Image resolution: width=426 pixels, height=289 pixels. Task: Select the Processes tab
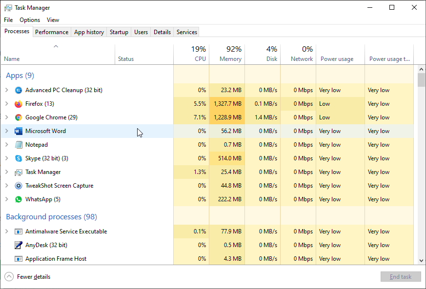(x=17, y=31)
